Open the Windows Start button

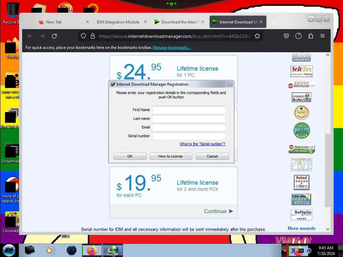[9, 250]
